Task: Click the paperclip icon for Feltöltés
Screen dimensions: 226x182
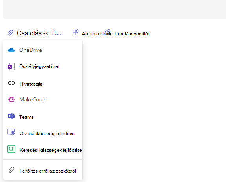Action: 11,170
